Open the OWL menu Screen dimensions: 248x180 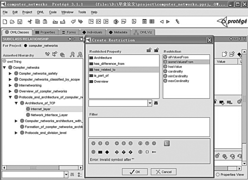40,12
